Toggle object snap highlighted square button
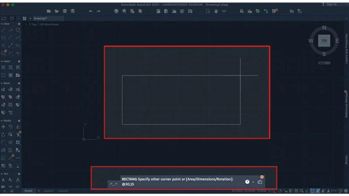The width and height of the screenshot is (349, 196). (x=312, y=191)
